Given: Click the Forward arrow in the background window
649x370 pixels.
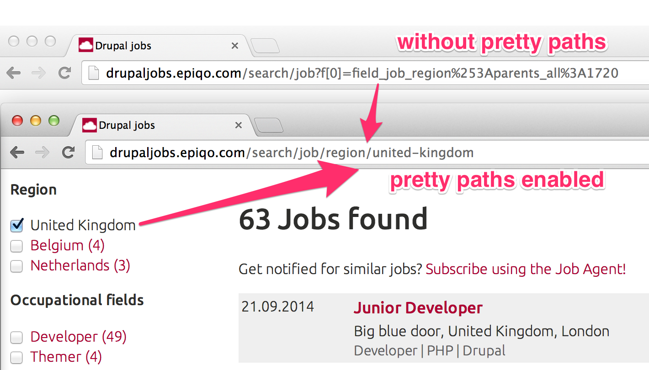Looking at the screenshot, I should (x=39, y=73).
